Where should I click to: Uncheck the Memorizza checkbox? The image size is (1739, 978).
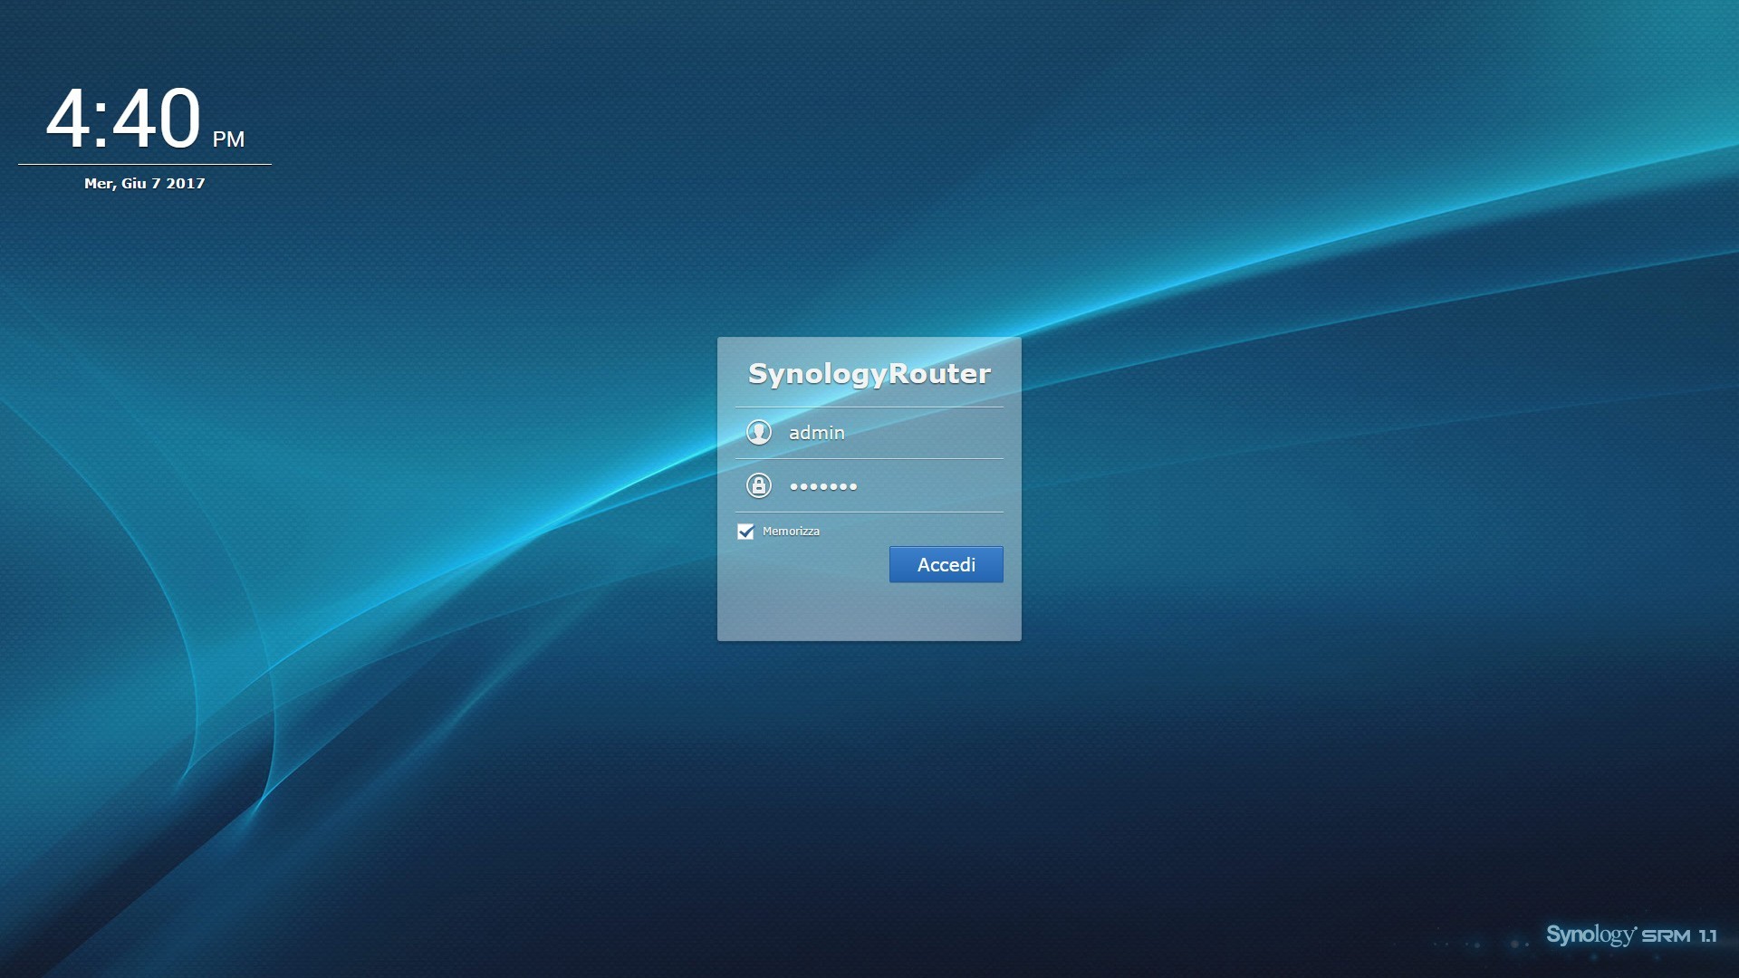745,532
